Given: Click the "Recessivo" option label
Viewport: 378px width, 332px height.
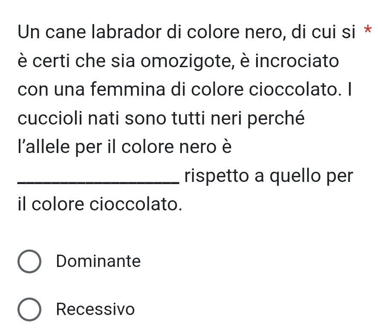Looking at the screenshot, I should tap(95, 309).
